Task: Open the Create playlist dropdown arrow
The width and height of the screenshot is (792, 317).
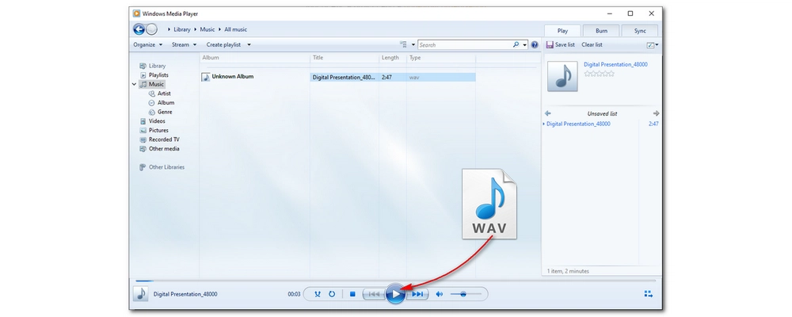Action: [x=249, y=44]
